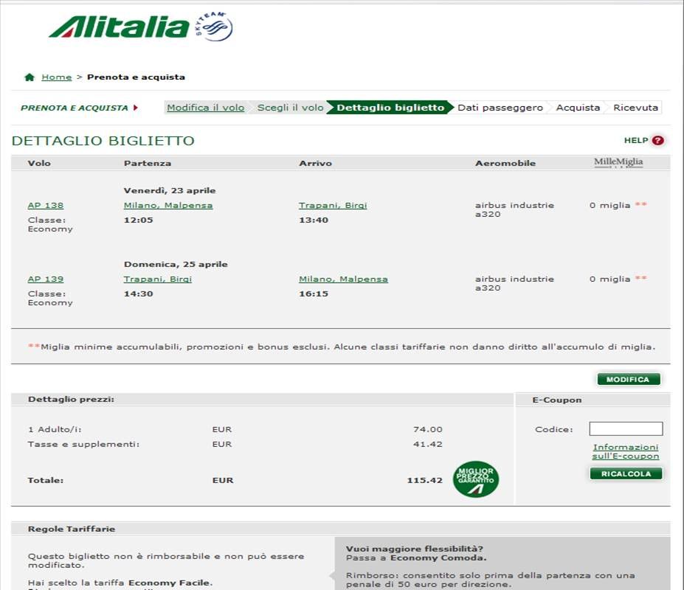Image resolution: width=684 pixels, height=590 pixels.
Task: Focus the E-Coupon Codice field
Action: point(626,428)
